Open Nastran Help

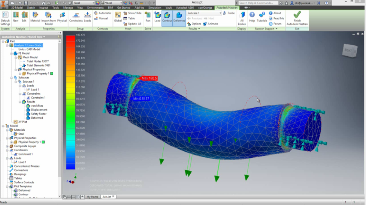(252, 17)
